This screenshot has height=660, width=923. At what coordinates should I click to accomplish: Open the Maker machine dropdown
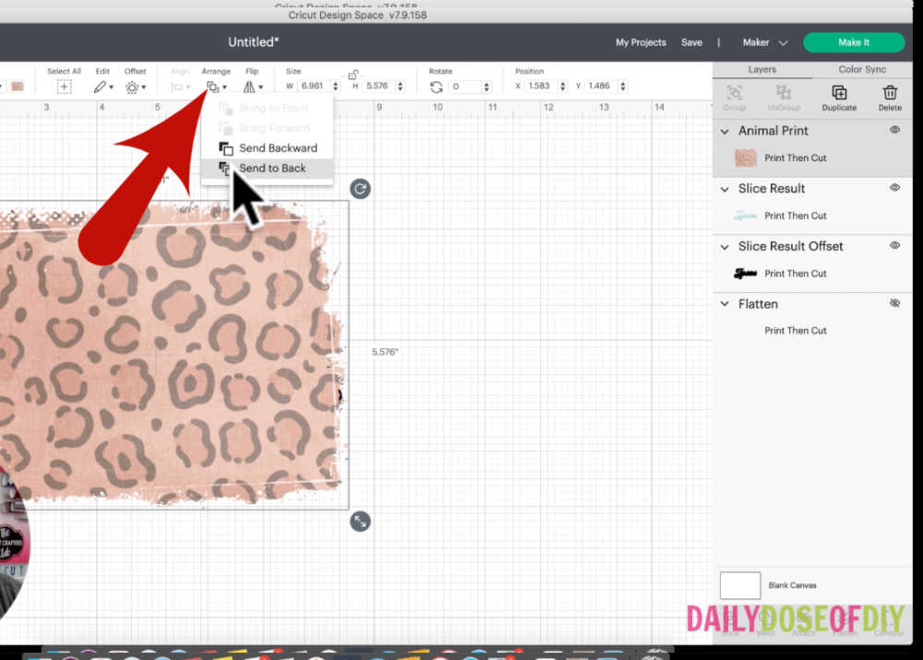(x=763, y=42)
